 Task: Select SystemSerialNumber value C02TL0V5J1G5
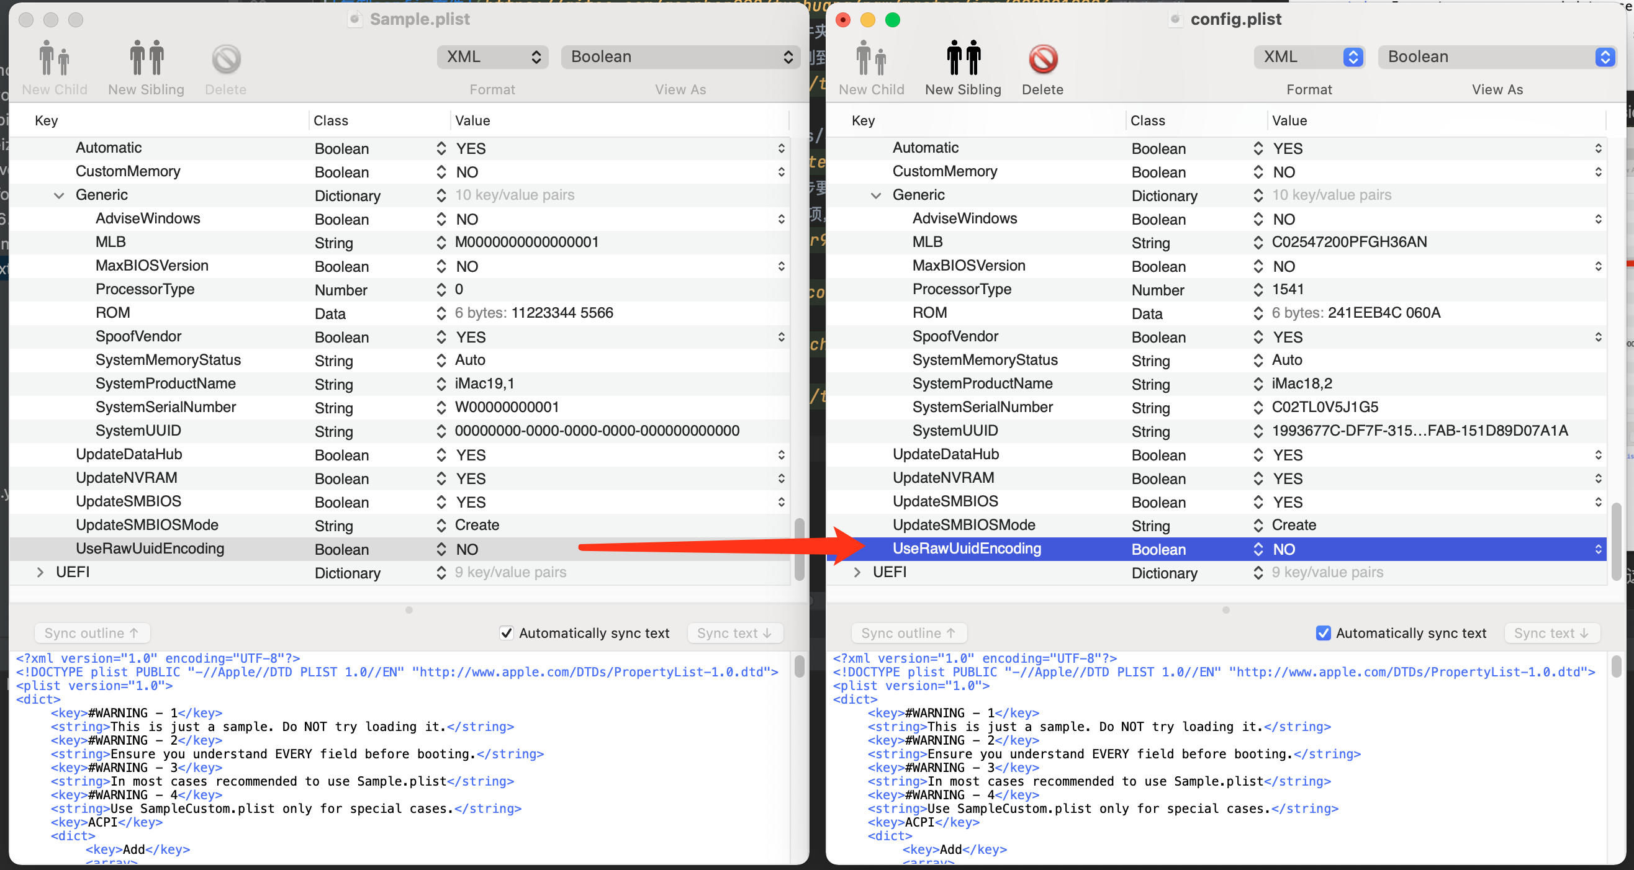(x=1324, y=407)
